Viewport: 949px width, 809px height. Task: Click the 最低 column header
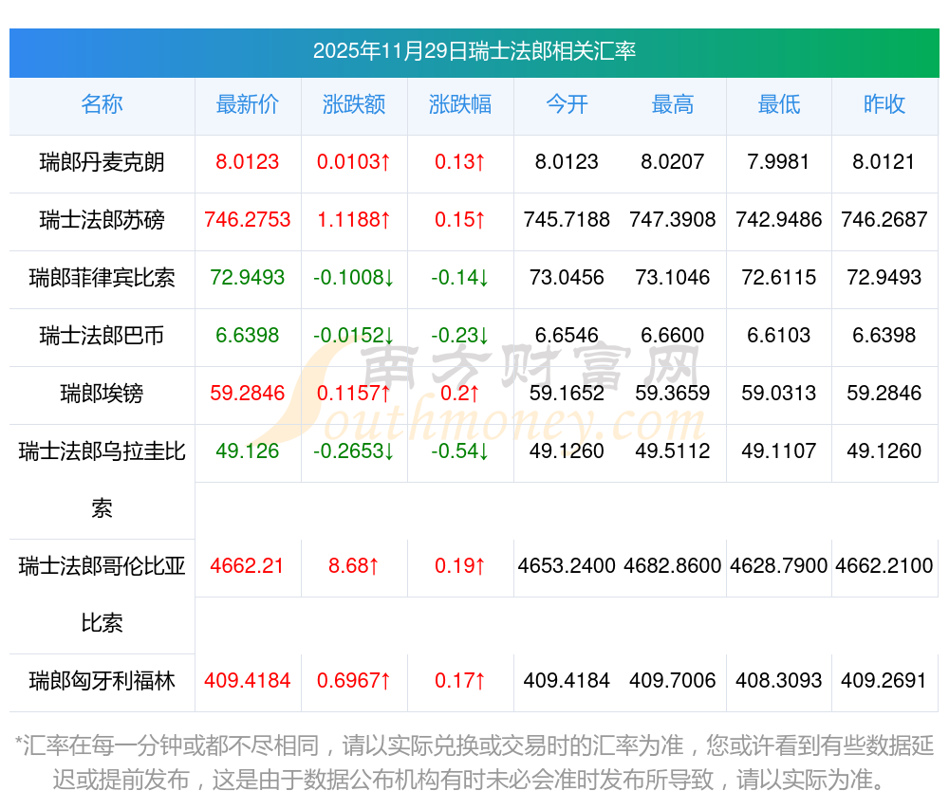click(779, 104)
